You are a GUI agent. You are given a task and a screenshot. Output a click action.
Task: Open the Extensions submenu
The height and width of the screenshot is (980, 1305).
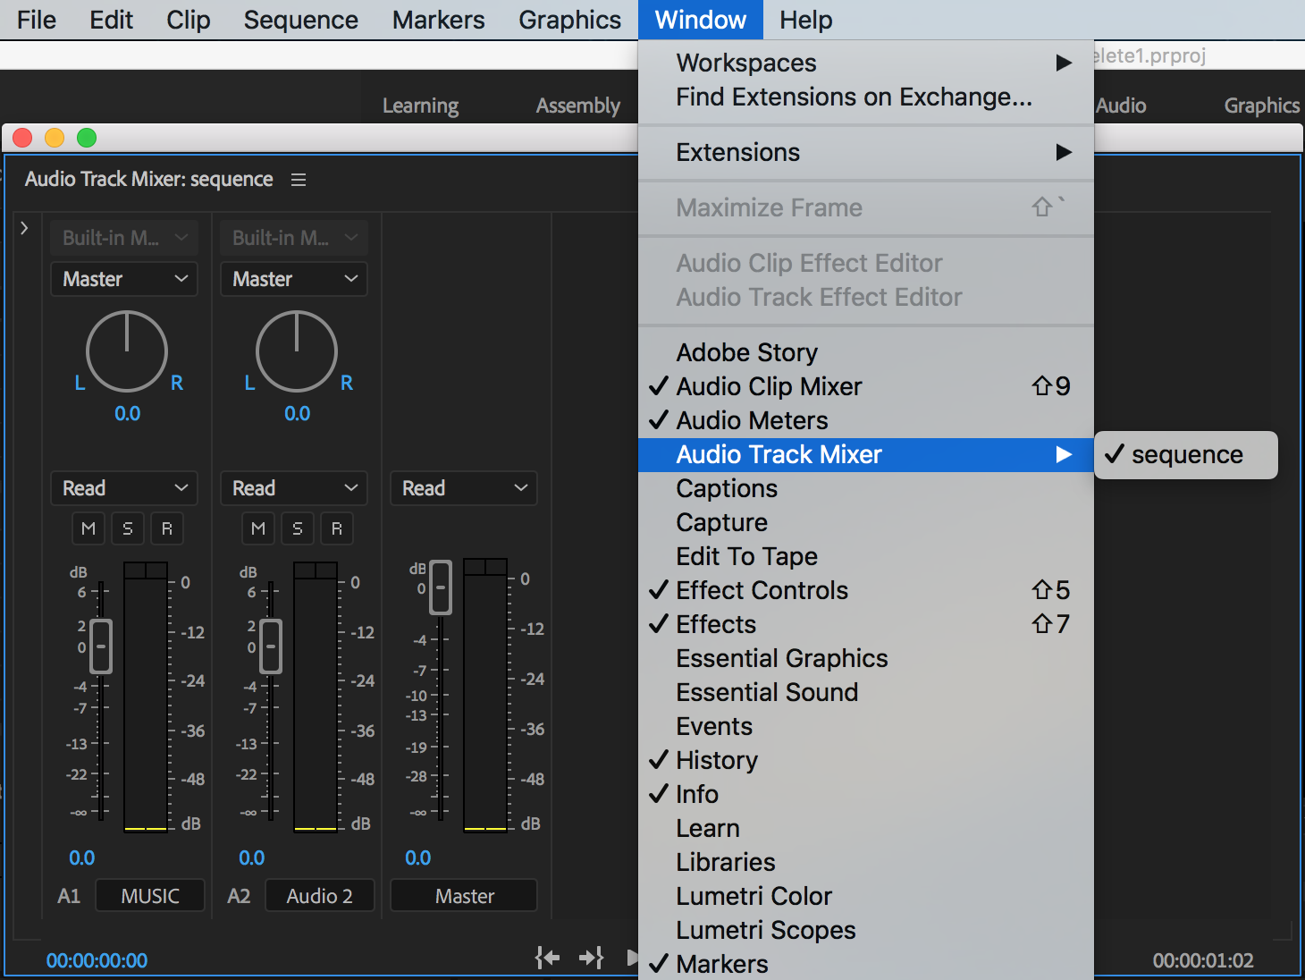(866, 152)
